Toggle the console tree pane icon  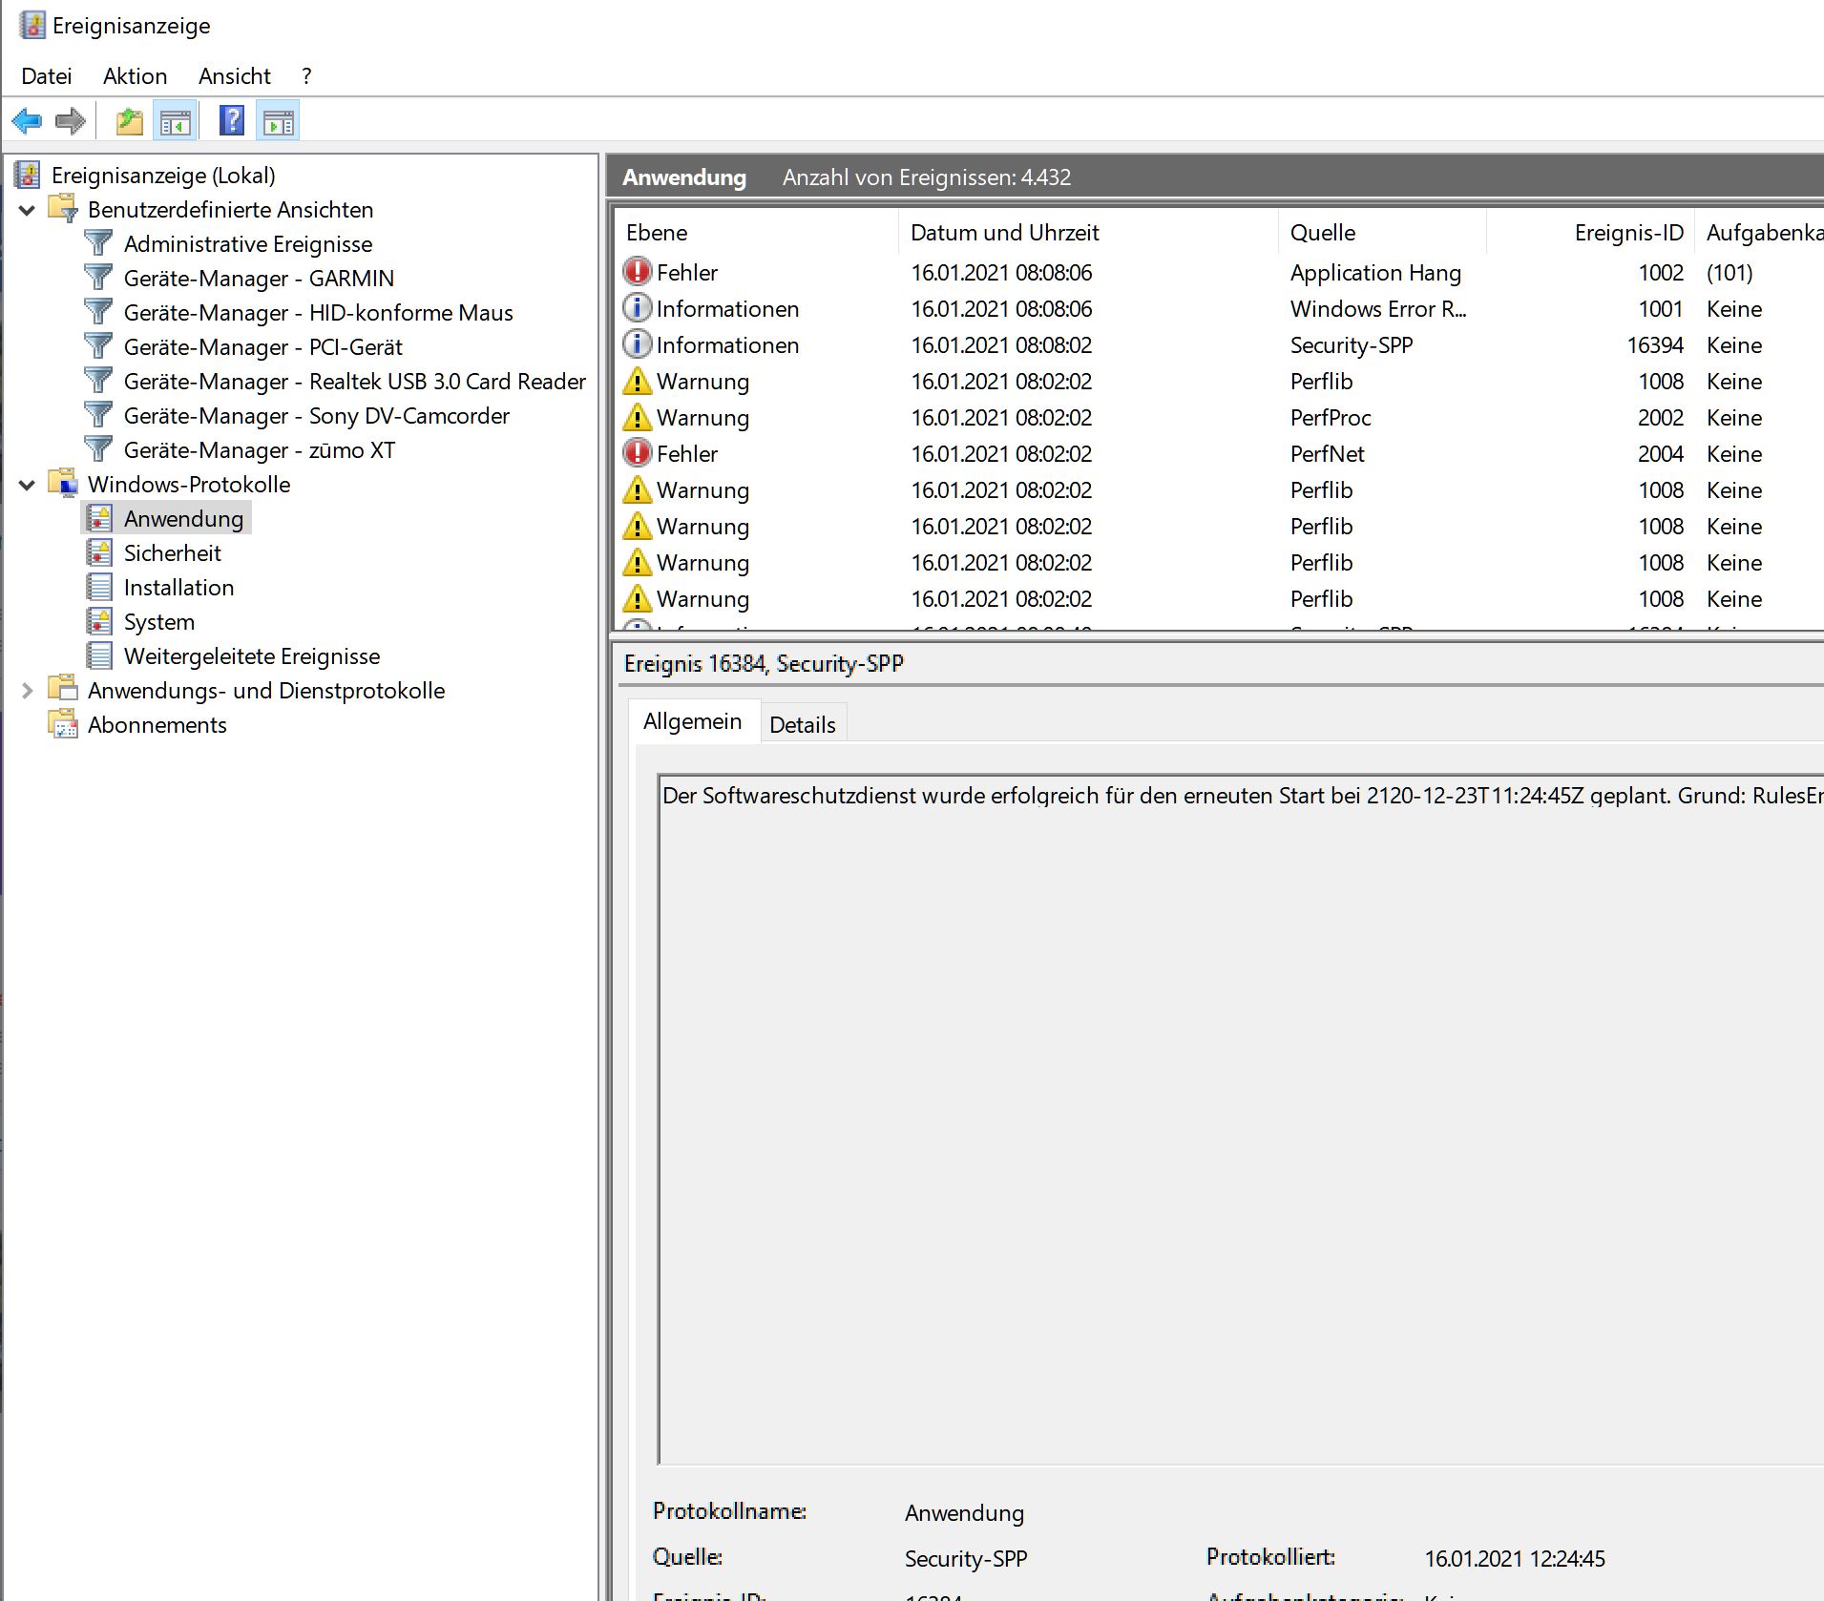pyautogui.click(x=176, y=121)
